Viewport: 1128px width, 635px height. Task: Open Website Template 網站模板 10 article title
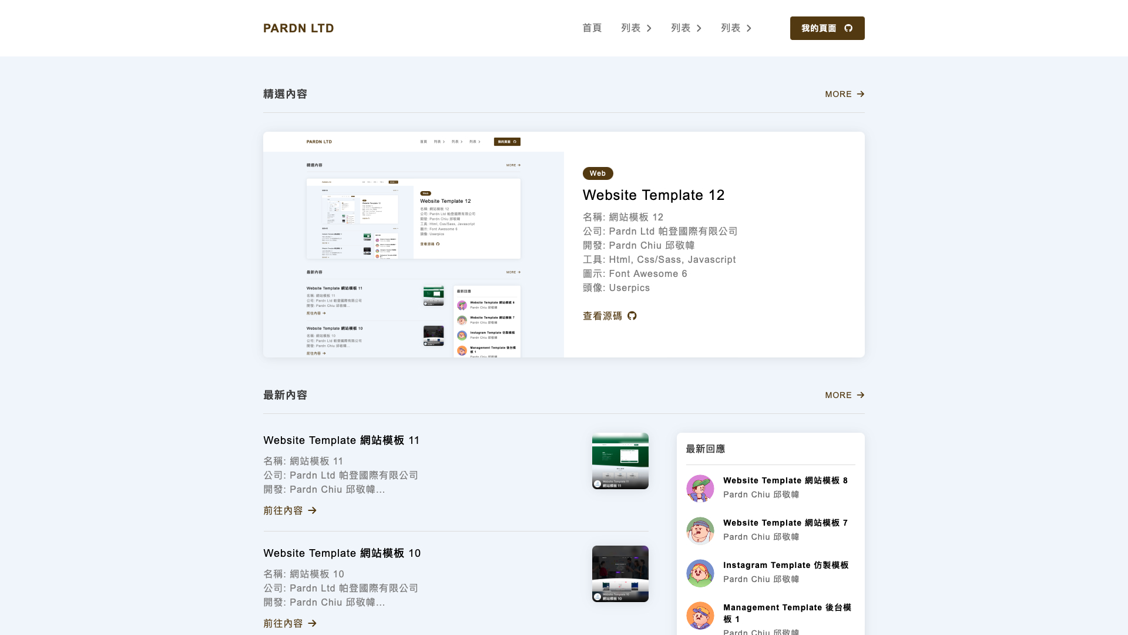342,553
